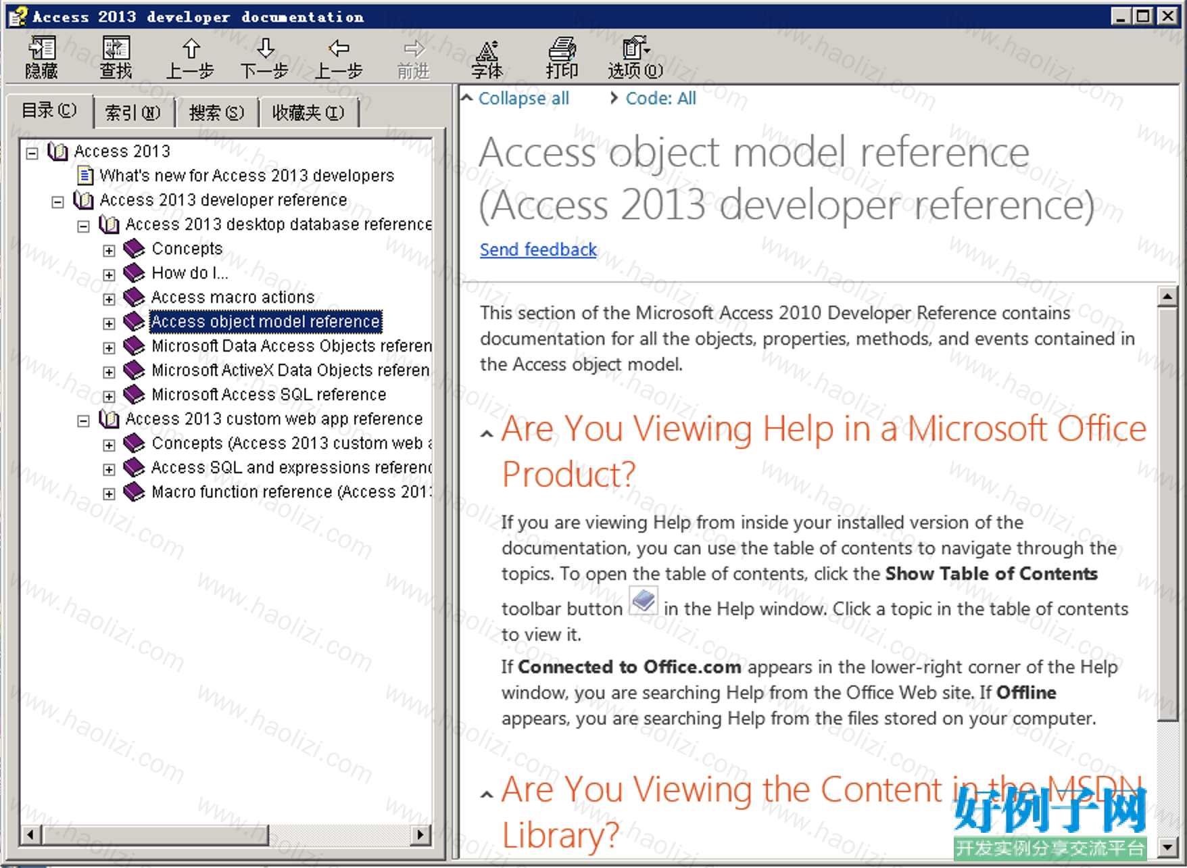The image size is (1187, 868).
Task: Expand the Access macro actions node
Action: [109, 299]
